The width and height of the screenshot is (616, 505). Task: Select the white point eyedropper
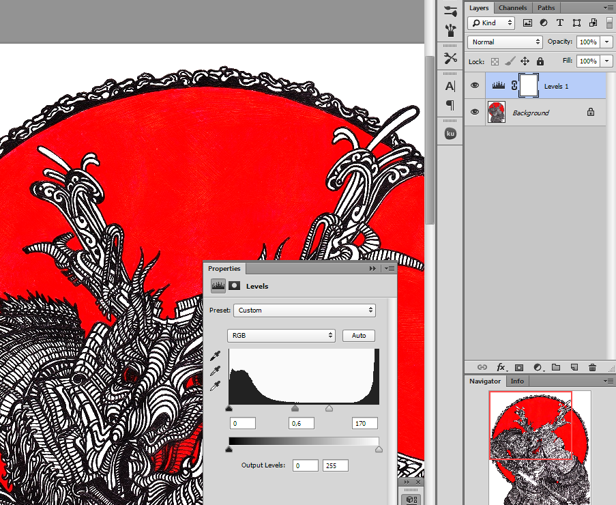[x=216, y=386]
